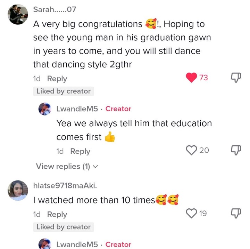Reply to Sarah's congratulations comment

tap(57, 79)
